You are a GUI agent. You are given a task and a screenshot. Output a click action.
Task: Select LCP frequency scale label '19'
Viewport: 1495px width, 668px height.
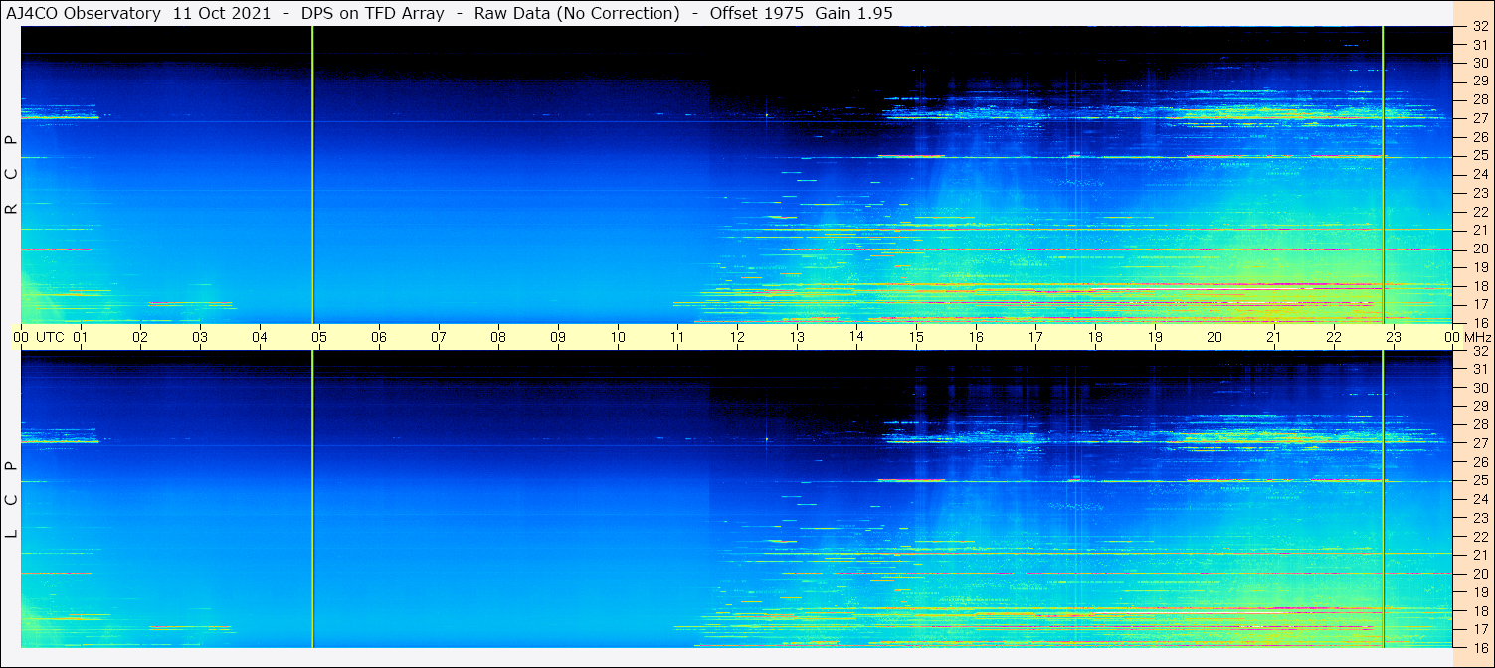click(x=1480, y=591)
